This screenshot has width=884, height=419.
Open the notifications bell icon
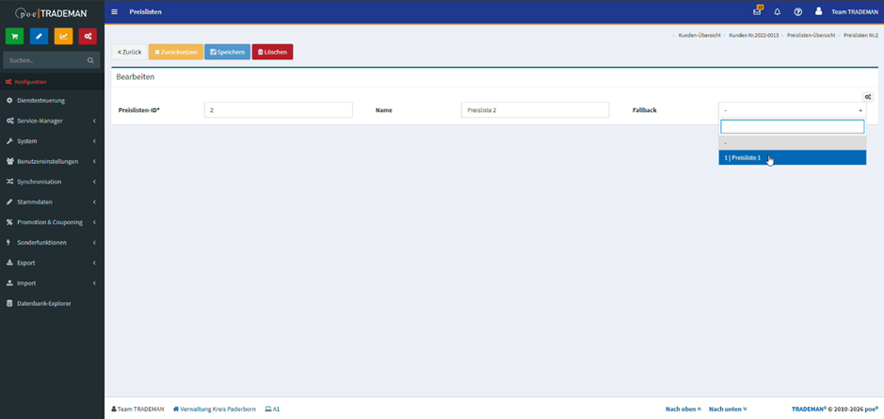point(778,12)
